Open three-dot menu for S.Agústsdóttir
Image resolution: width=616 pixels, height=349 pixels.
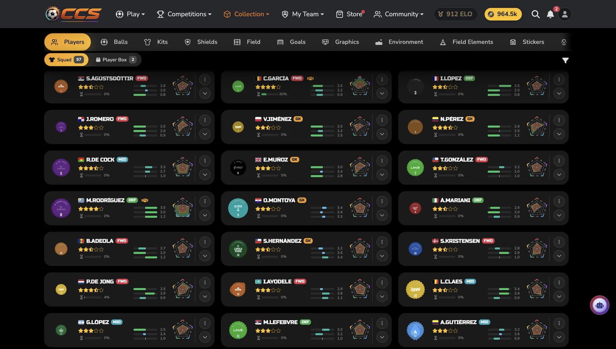pos(205,79)
